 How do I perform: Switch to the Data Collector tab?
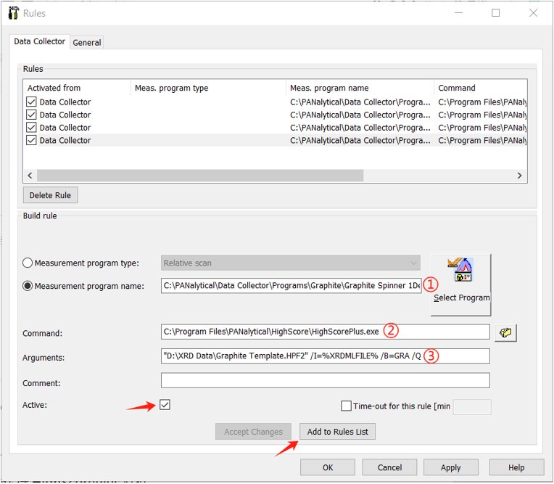(x=40, y=42)
